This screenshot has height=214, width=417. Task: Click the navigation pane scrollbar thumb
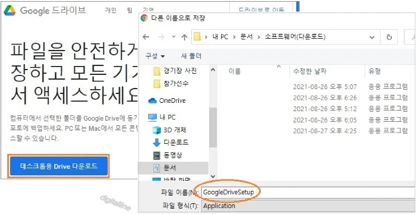[x=213, y=127]
